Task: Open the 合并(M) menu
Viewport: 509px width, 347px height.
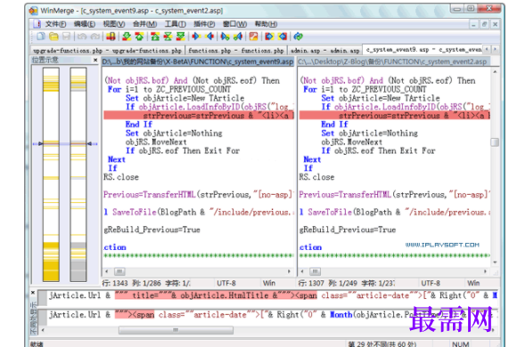Action: tap(144, 24)
